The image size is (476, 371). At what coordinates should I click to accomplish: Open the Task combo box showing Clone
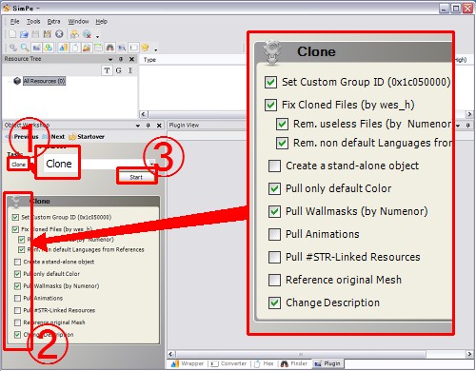pos(81,164)
